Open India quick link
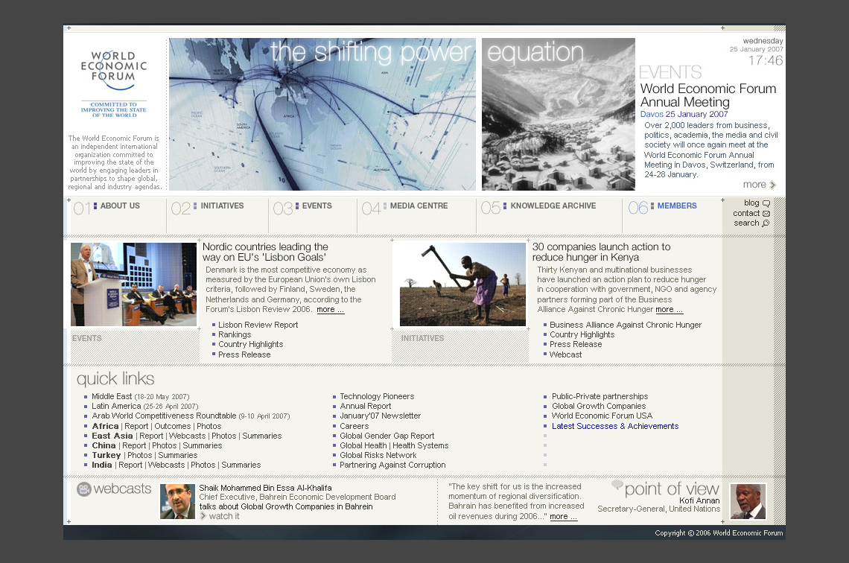Viewport: 849px width, 563px height. (102, 465)
